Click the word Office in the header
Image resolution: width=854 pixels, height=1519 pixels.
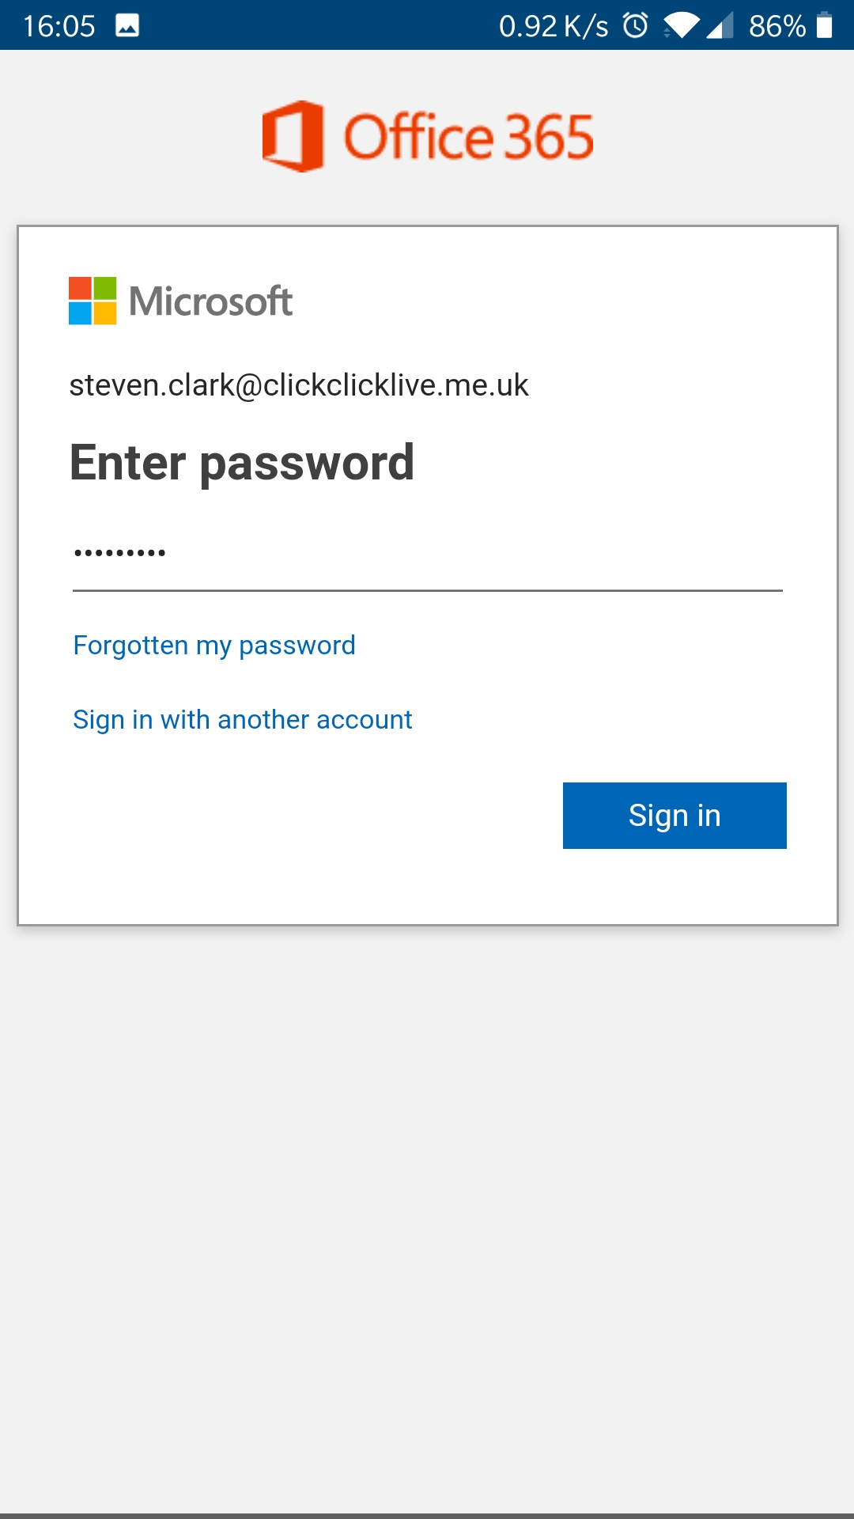point(418,137)
